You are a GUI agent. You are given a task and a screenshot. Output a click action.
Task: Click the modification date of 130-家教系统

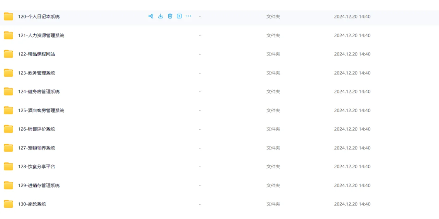(352, 204)
